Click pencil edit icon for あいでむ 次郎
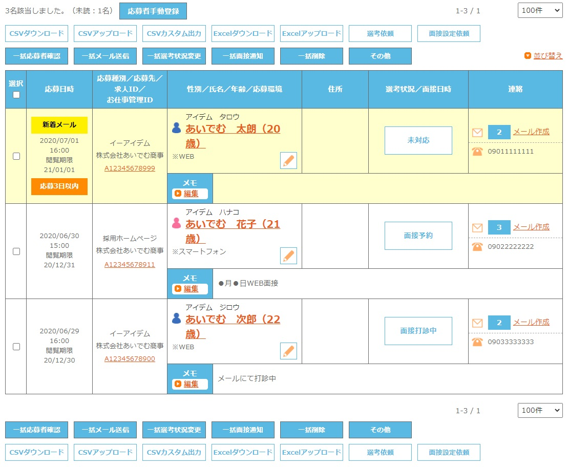This screenshot has height=467, width=568. [288, 351]
